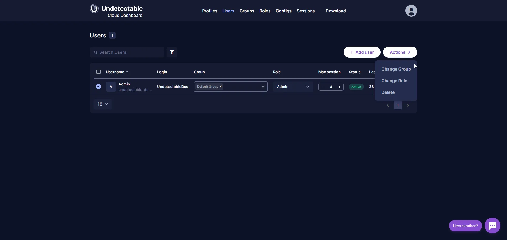Image resolution: width=507 pixels, height=240 pixels.
Task: Toggle the Actions menu button
Action: click(x=400, y=52)
